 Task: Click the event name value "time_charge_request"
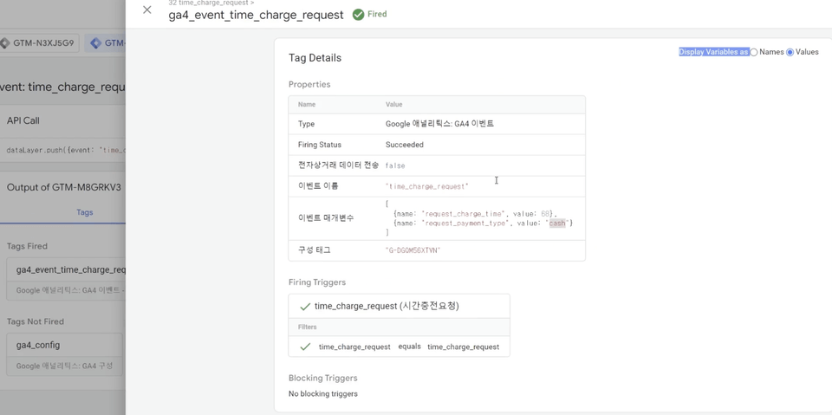click(426, 186)
